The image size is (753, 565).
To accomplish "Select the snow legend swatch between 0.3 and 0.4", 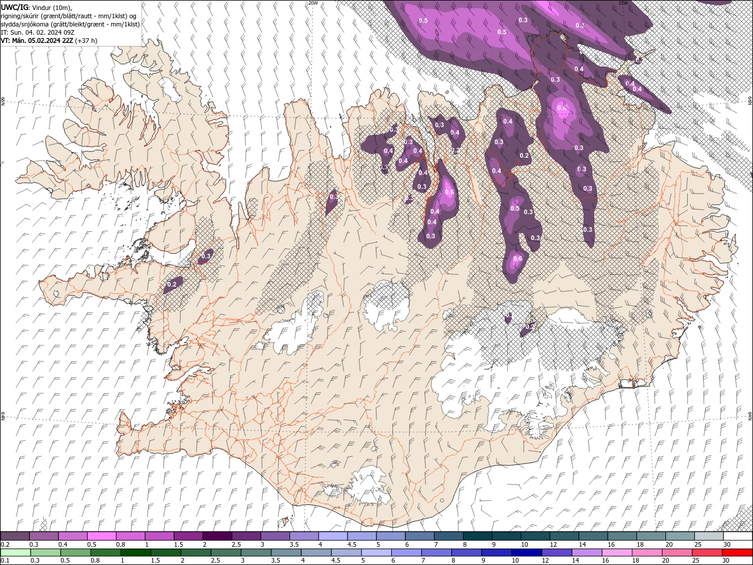I will [x=44, y=536].
